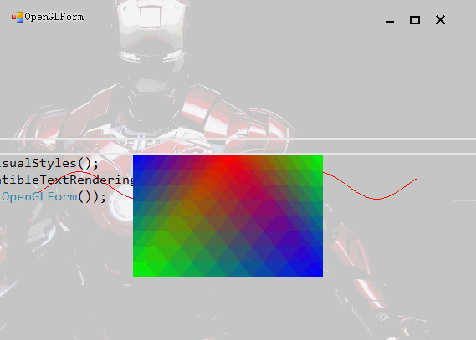Click the sine curve peak left of rectangle
Viewport: 476px width, 340px height.
click(79, 172)
